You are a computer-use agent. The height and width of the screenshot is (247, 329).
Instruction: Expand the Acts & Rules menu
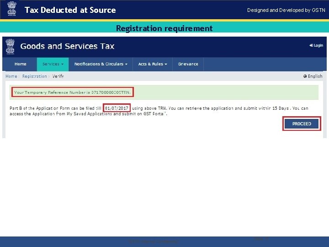153,64
